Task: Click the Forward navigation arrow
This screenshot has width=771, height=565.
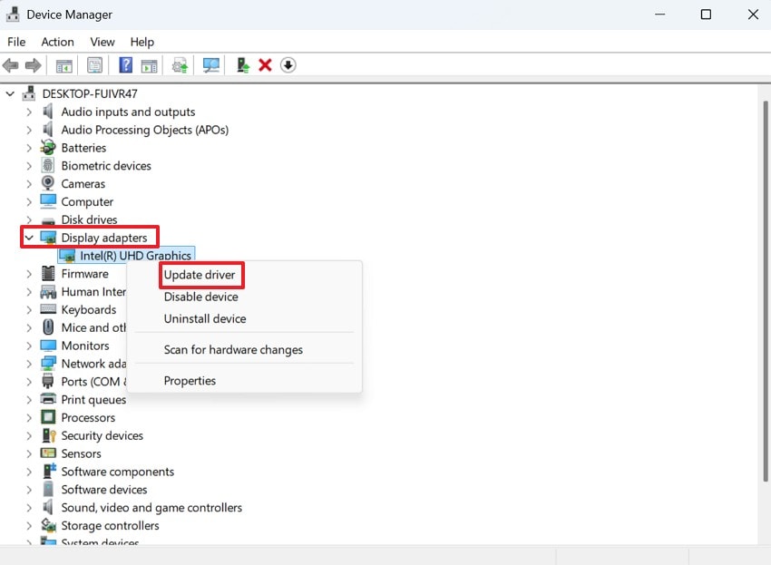Action: pos(33,64)
